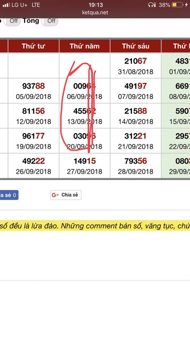Click result 49222 dated 26/09/2018

pos(33,166)
